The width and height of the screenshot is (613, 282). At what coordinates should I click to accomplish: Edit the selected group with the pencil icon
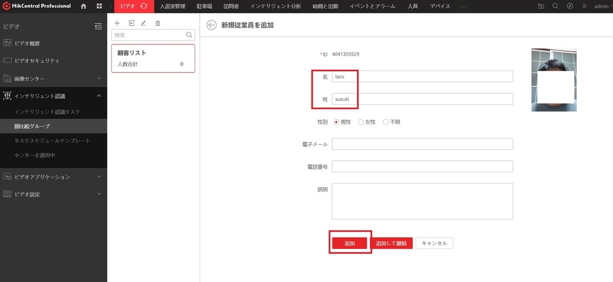(x=144, y=23)
